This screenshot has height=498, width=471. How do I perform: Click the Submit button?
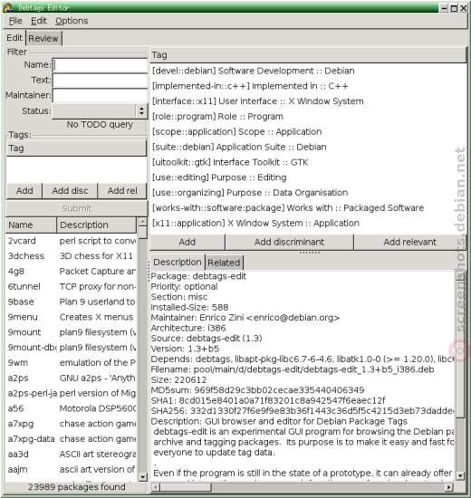click(77, 208)
